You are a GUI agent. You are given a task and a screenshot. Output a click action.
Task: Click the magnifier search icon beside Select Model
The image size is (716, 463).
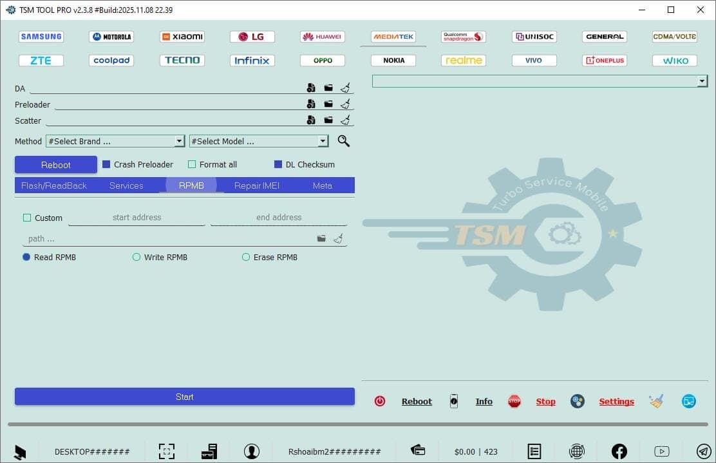(x=343, y=141)
